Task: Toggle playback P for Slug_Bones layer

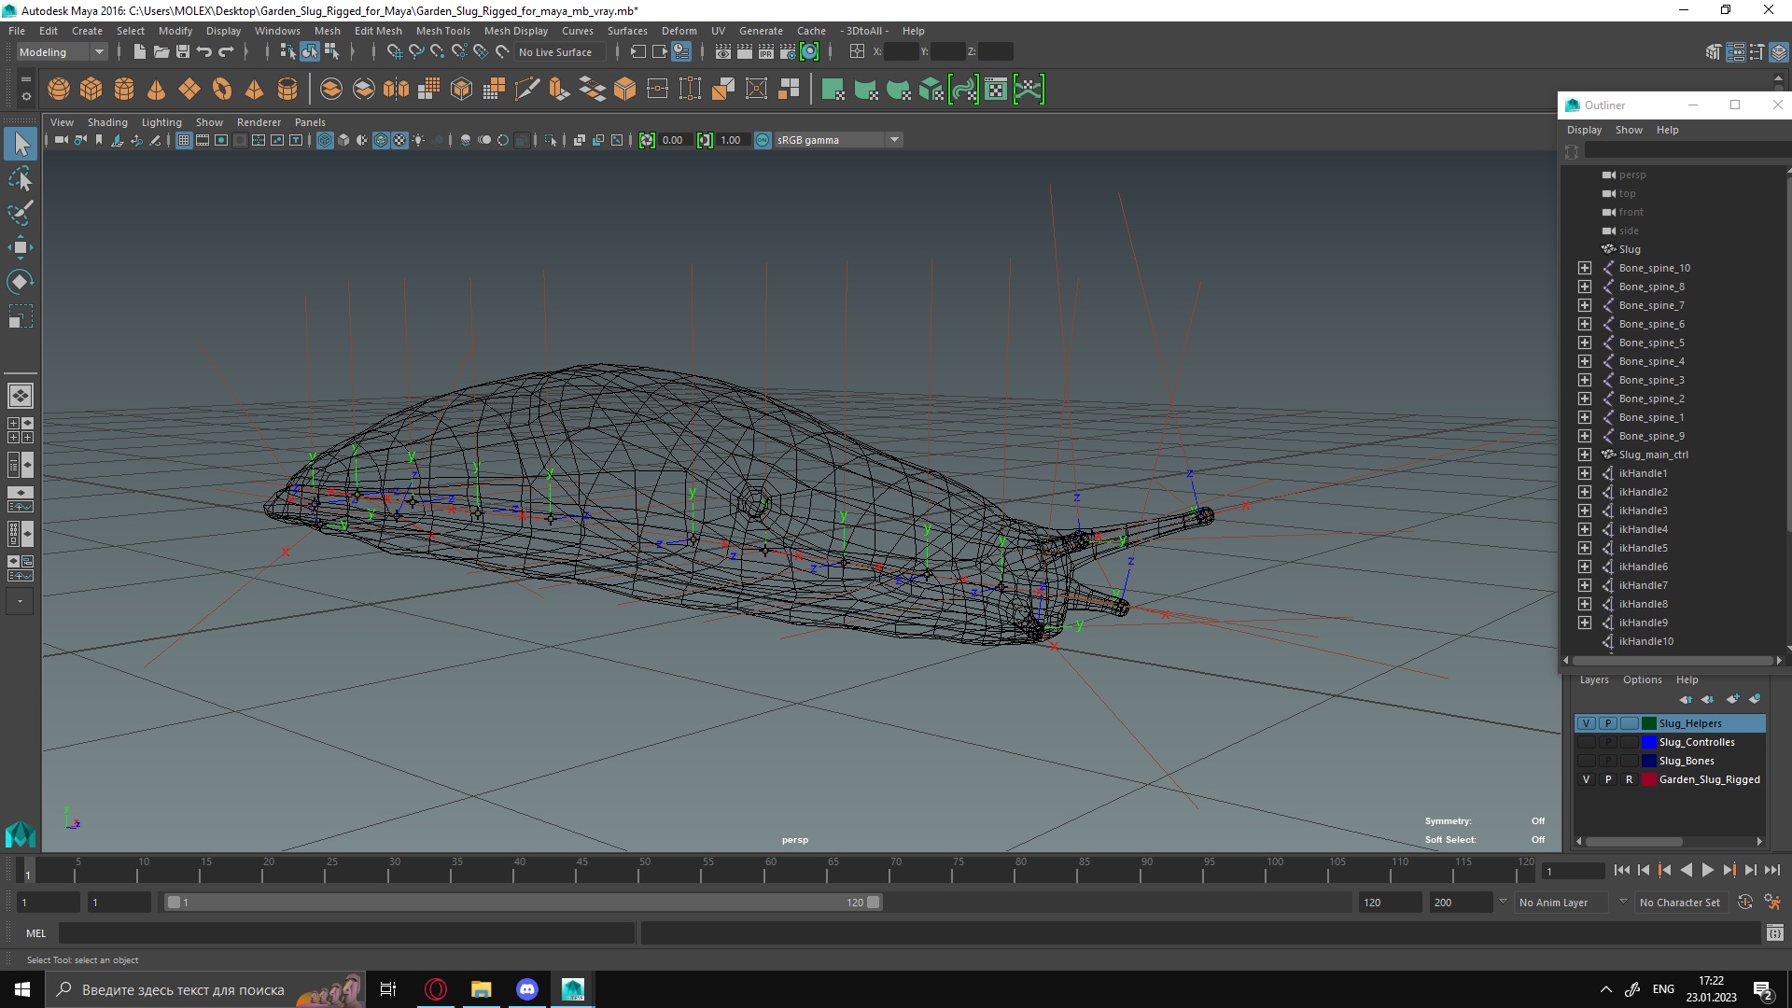Action: click(1607, 761)
